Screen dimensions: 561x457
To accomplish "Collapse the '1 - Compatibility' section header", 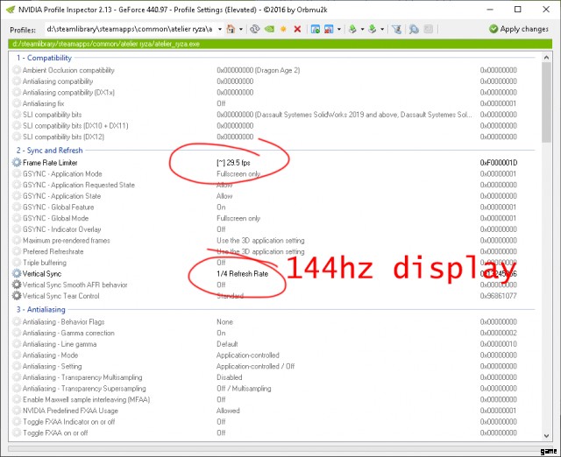I will (x=44, y=57).
